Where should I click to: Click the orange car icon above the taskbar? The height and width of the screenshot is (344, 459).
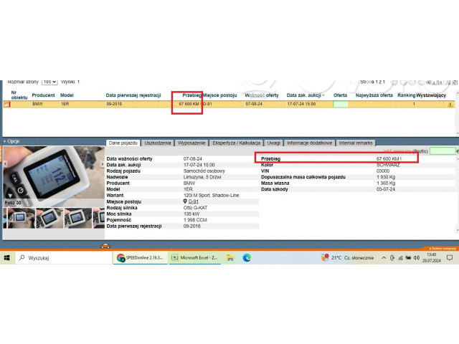[105, 245]
